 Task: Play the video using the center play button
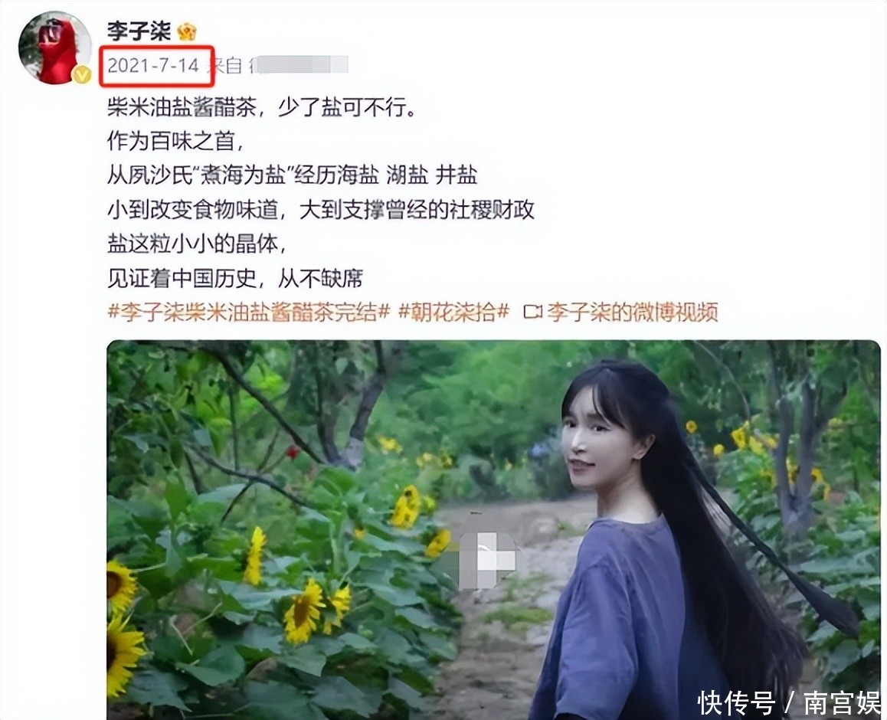pos(487,560)
